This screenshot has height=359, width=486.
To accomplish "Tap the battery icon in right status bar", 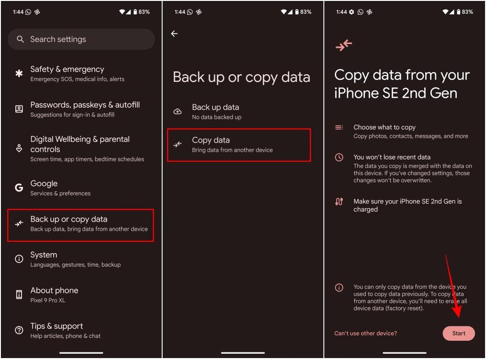I will click(x=459, y=12).
